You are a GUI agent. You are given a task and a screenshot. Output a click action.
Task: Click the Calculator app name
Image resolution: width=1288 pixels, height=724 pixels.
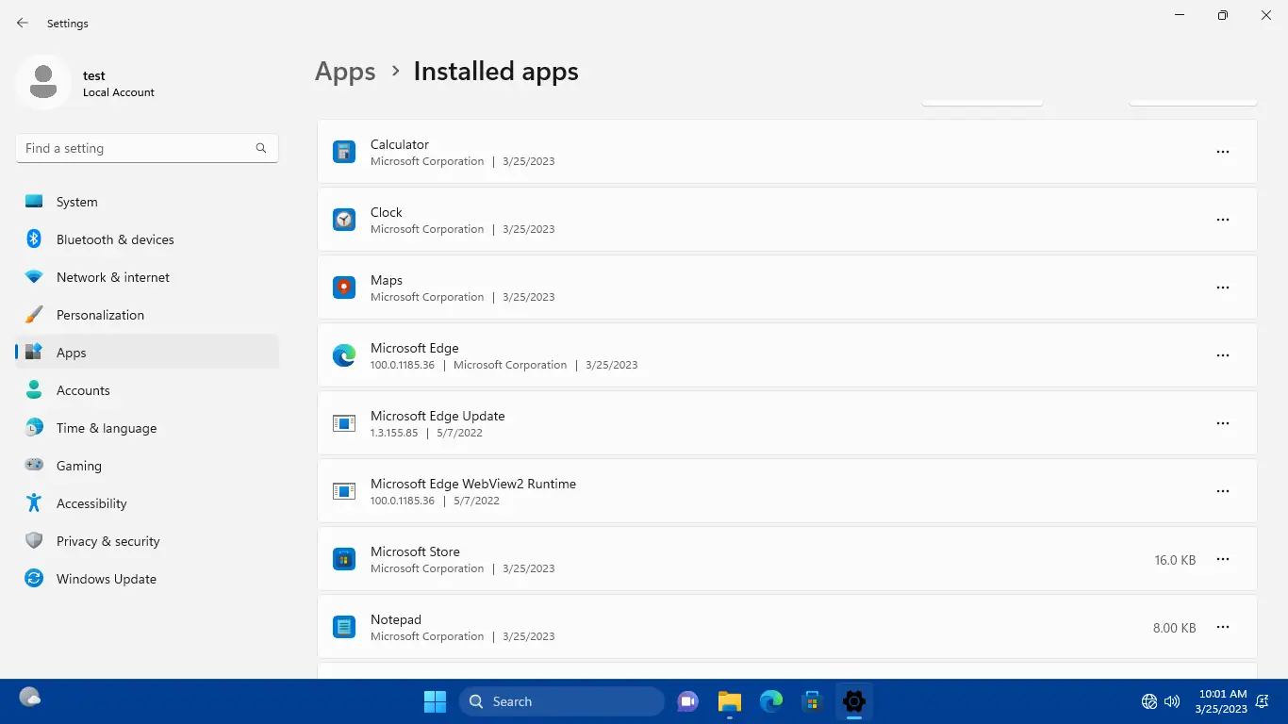400,144
